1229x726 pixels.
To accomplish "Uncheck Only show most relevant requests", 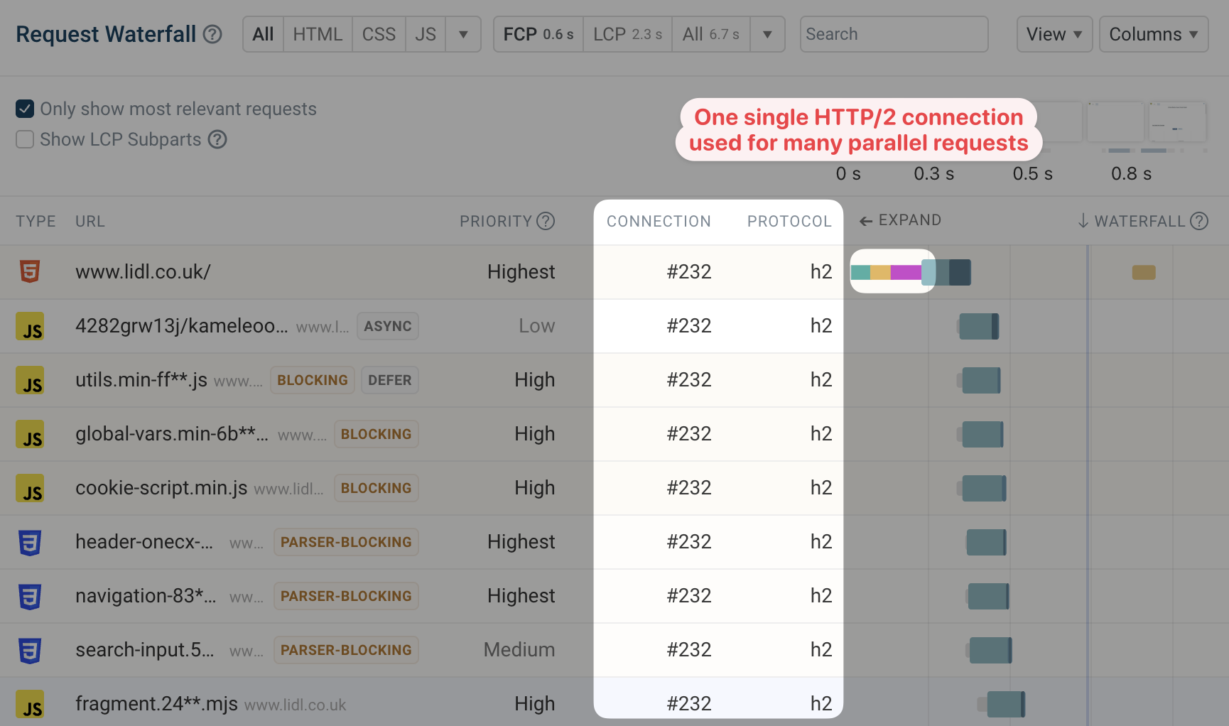I will 25,109.
